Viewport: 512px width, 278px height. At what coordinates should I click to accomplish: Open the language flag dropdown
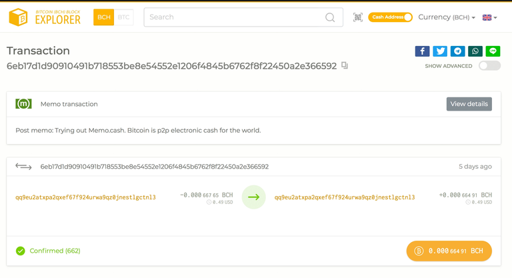[x=490, y=17]
